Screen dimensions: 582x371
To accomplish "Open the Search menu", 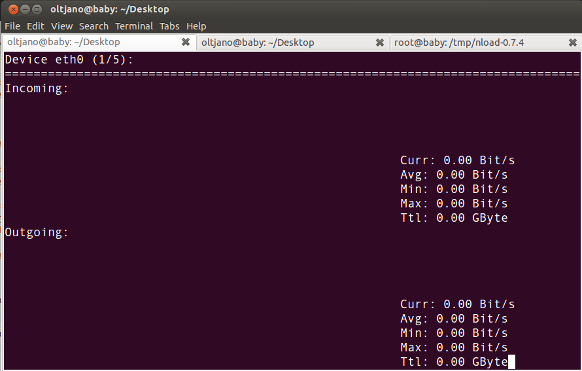I will pyautogui.click(x=94, y=26).
